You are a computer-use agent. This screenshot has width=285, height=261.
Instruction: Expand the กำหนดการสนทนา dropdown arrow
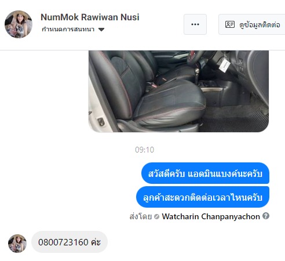click(x=101, y=30)
